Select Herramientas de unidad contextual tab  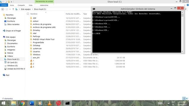tap(44, 1)
